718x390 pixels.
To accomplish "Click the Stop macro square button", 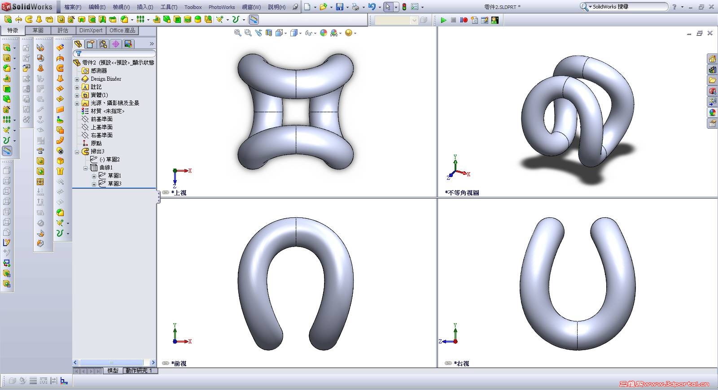I will 454,20.
